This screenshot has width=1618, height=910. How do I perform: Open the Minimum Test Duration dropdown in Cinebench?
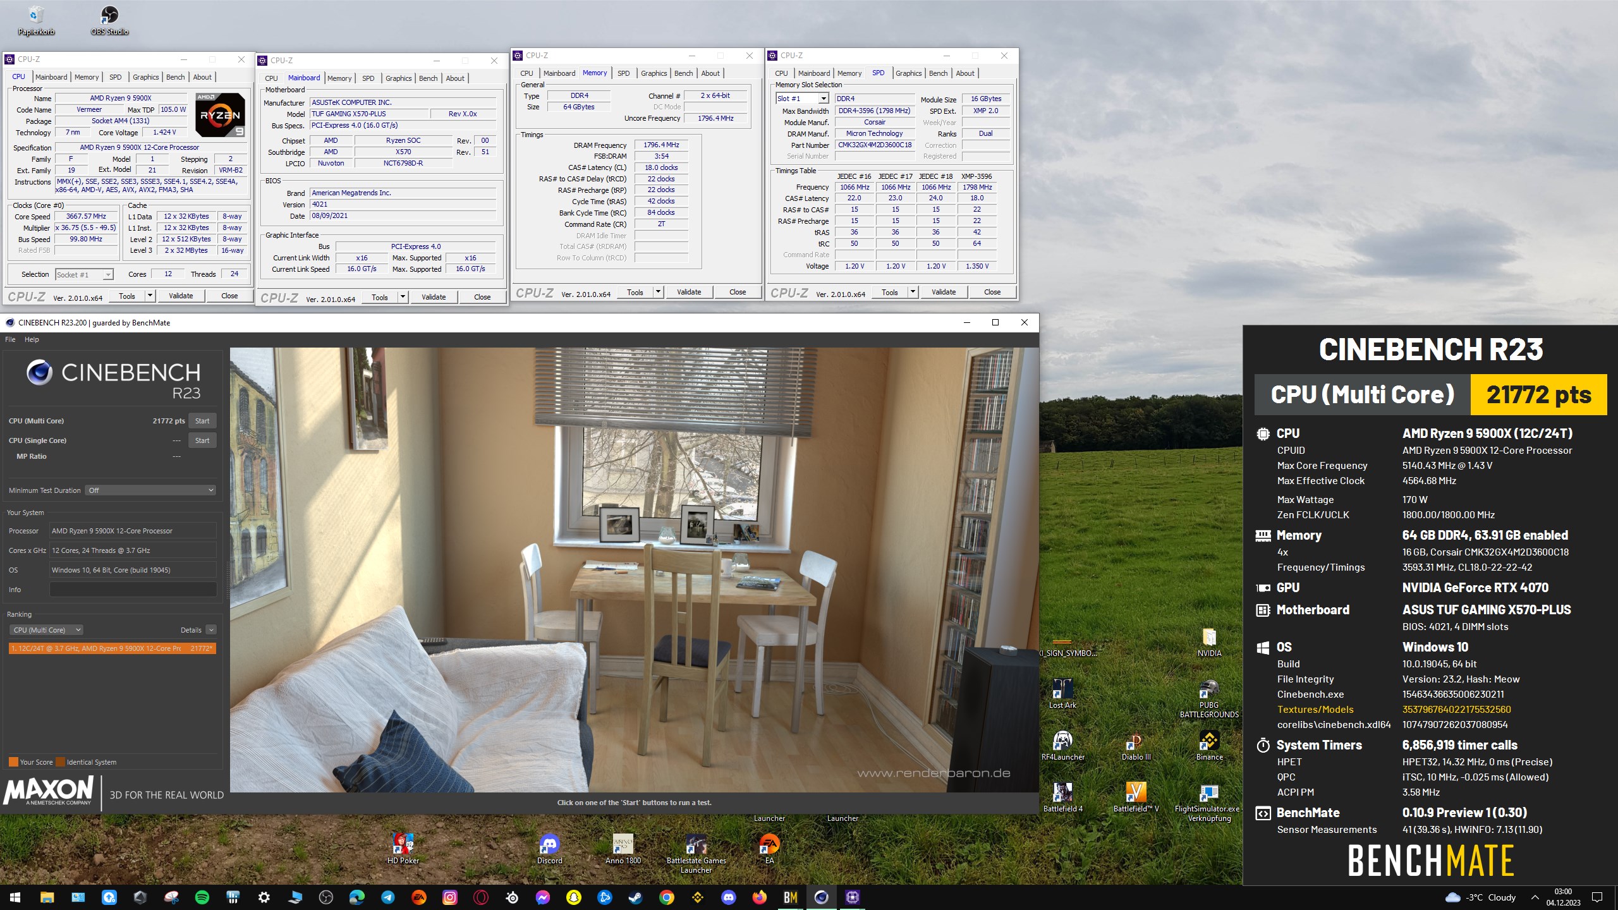coord(150,490)
